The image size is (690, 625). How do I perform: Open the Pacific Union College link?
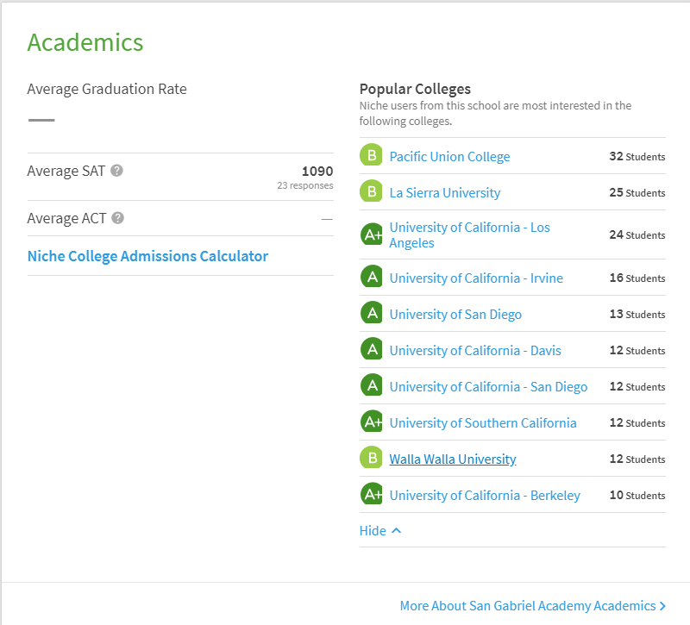point(449,157)
